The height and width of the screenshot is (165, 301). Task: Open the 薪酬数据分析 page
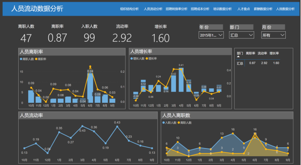263,9
